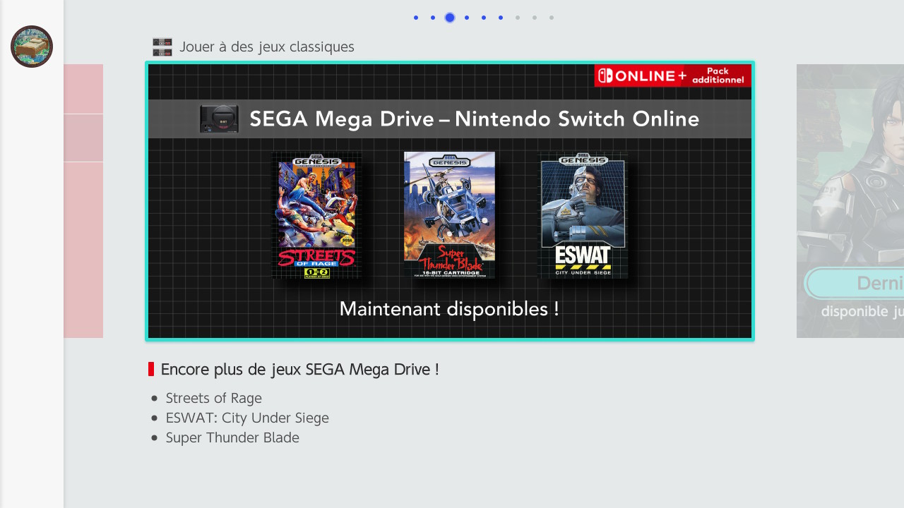Click the SEGA Mega Drive console icon
Image resolution: width=904 pixels, height=508 pixels.
(x=219, y=119)
